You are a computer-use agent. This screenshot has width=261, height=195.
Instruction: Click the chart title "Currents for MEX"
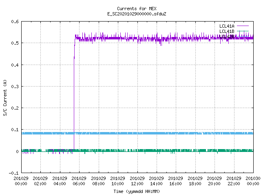coord(137,9)
